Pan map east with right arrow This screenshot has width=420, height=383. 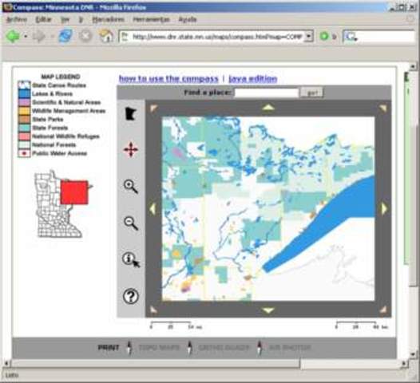[x=384, y=208]
